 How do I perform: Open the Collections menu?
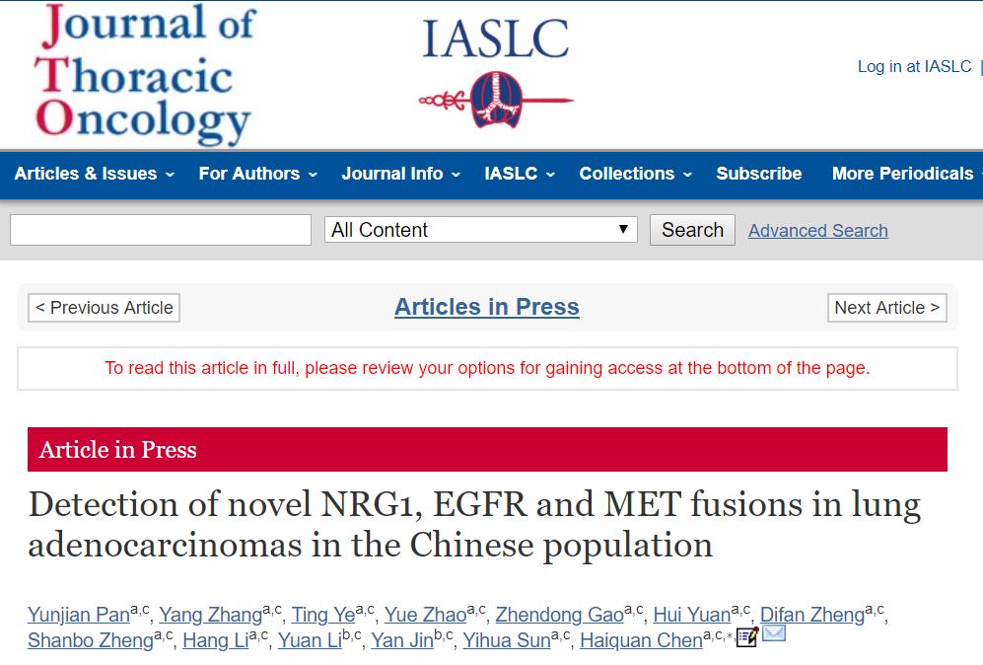pyautogui.click(x=635, y=174)
